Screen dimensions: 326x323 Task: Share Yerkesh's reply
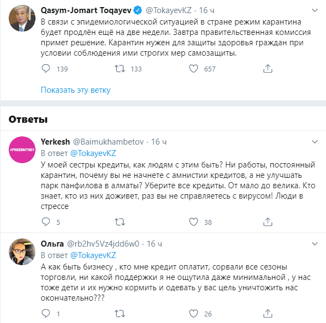point(268,222)
